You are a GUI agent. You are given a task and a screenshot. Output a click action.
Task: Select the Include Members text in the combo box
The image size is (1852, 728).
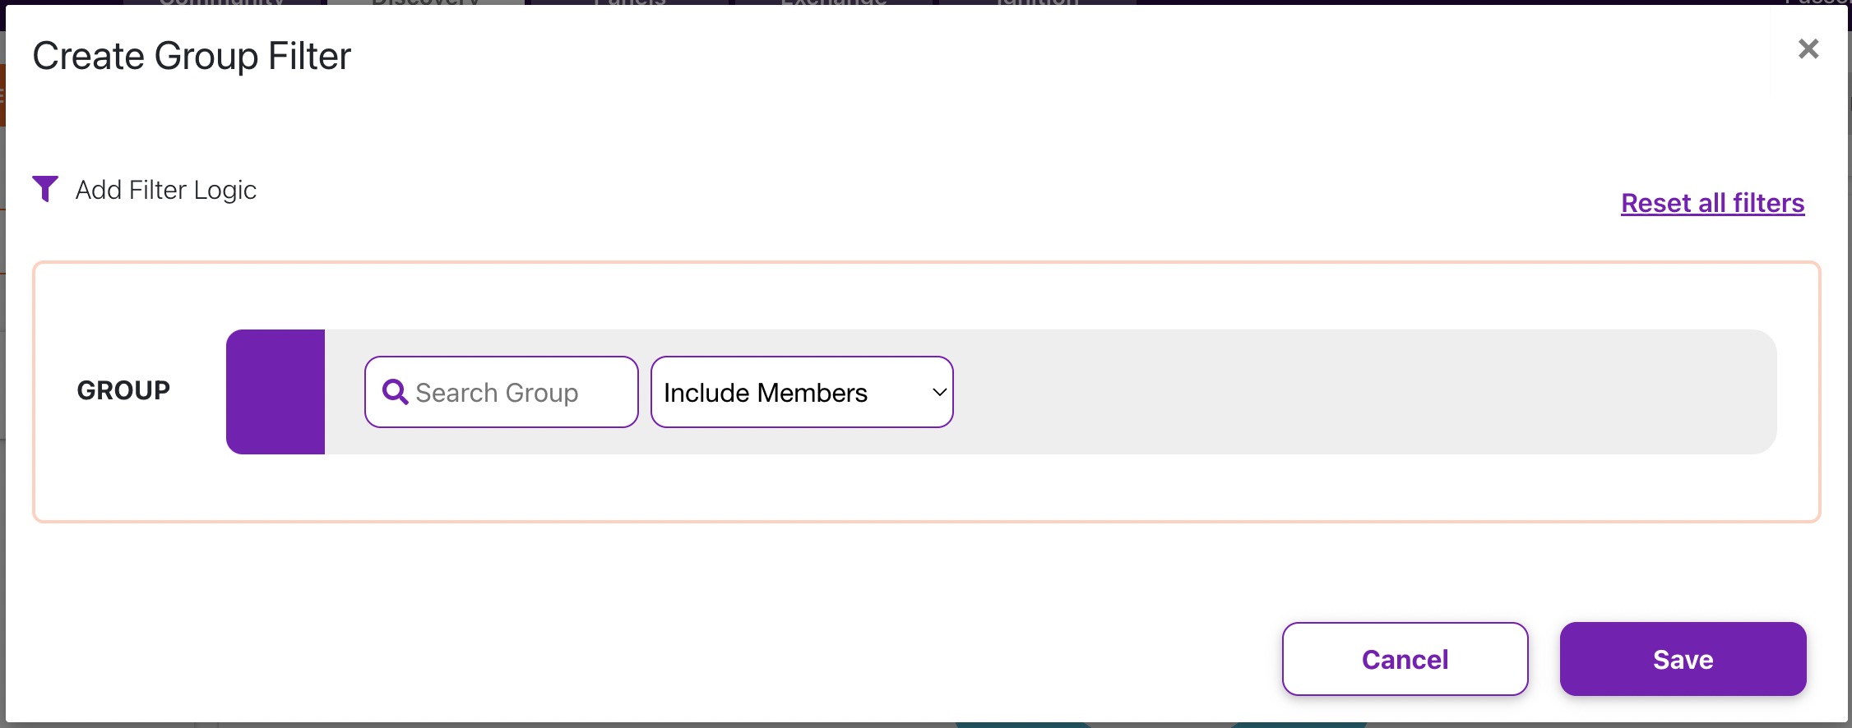pos(766,393)
